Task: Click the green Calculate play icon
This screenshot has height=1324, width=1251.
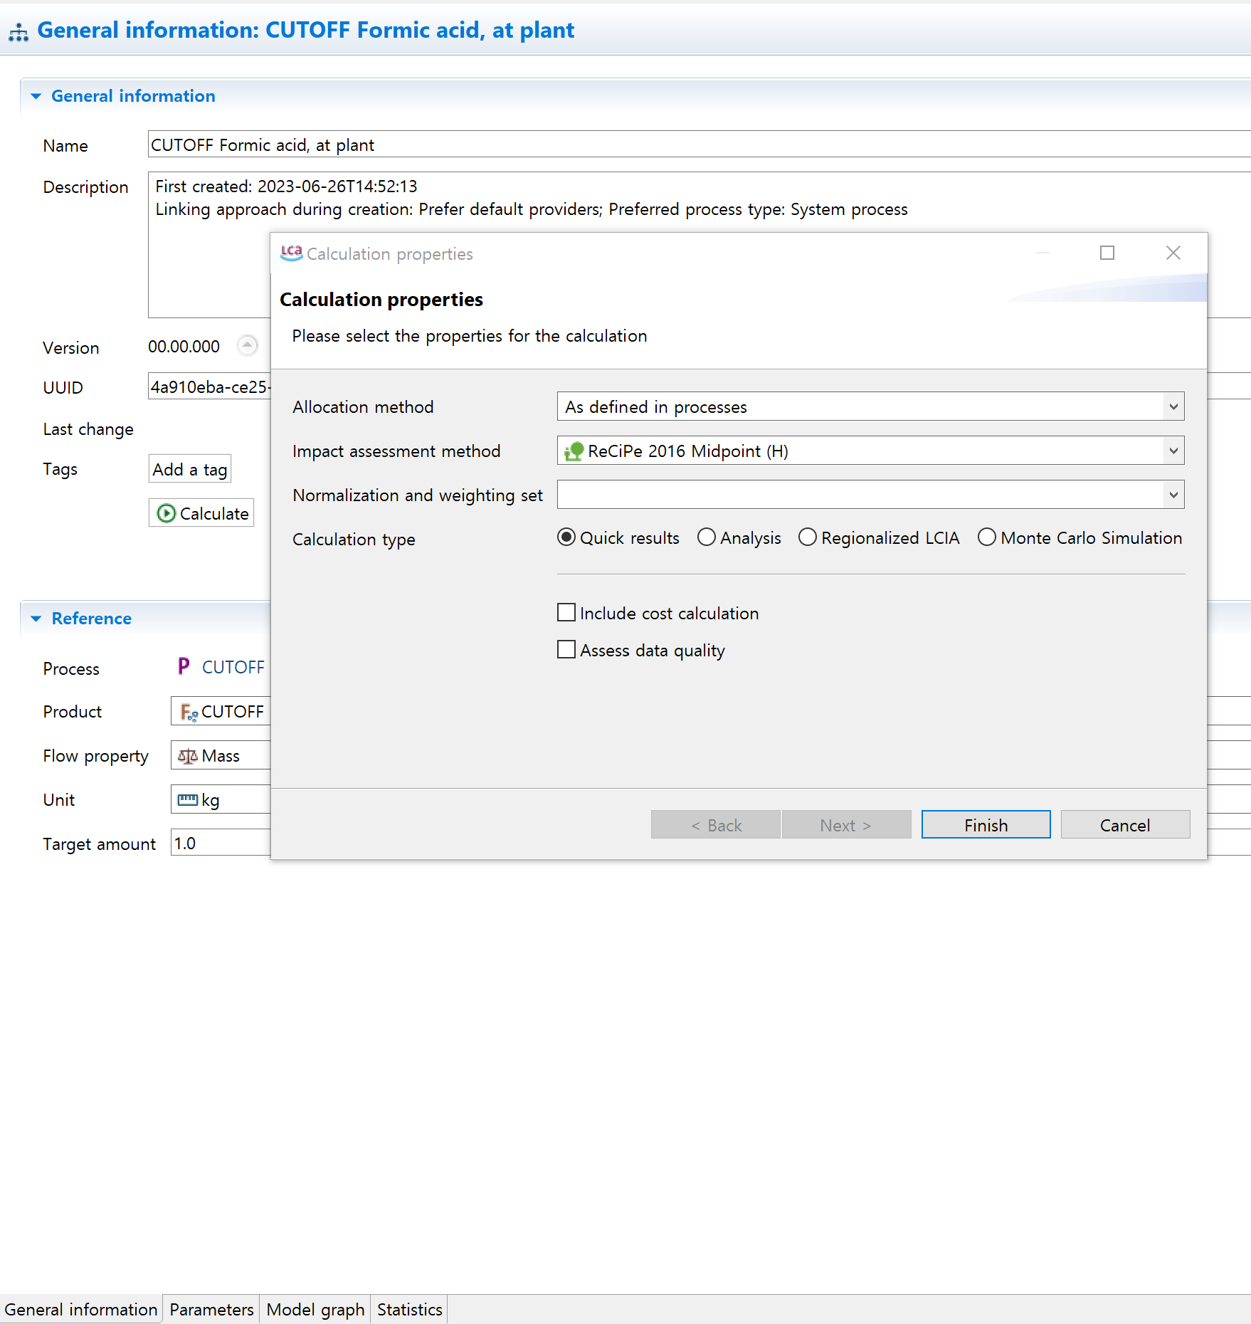Action: tap(166, 513)
